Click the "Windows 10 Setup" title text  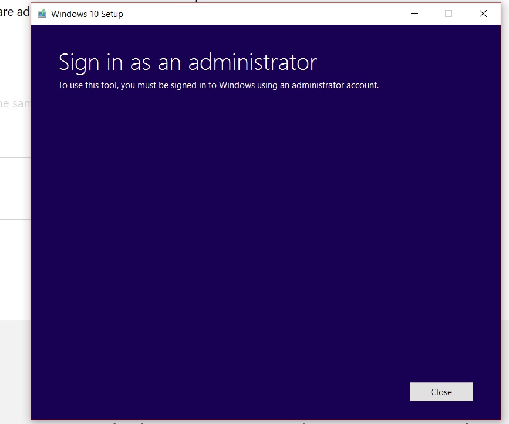(87, 14)
